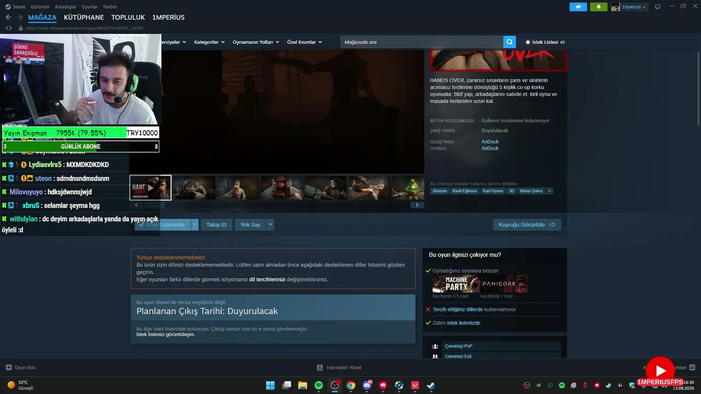
Task: Click the magnifier search button
Action: (x=510, y=42)
